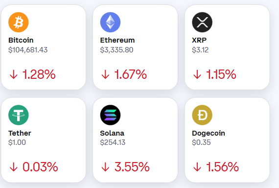Click the Tether 0.03% change value
This screenshot has height=188, width=279.
40,167
